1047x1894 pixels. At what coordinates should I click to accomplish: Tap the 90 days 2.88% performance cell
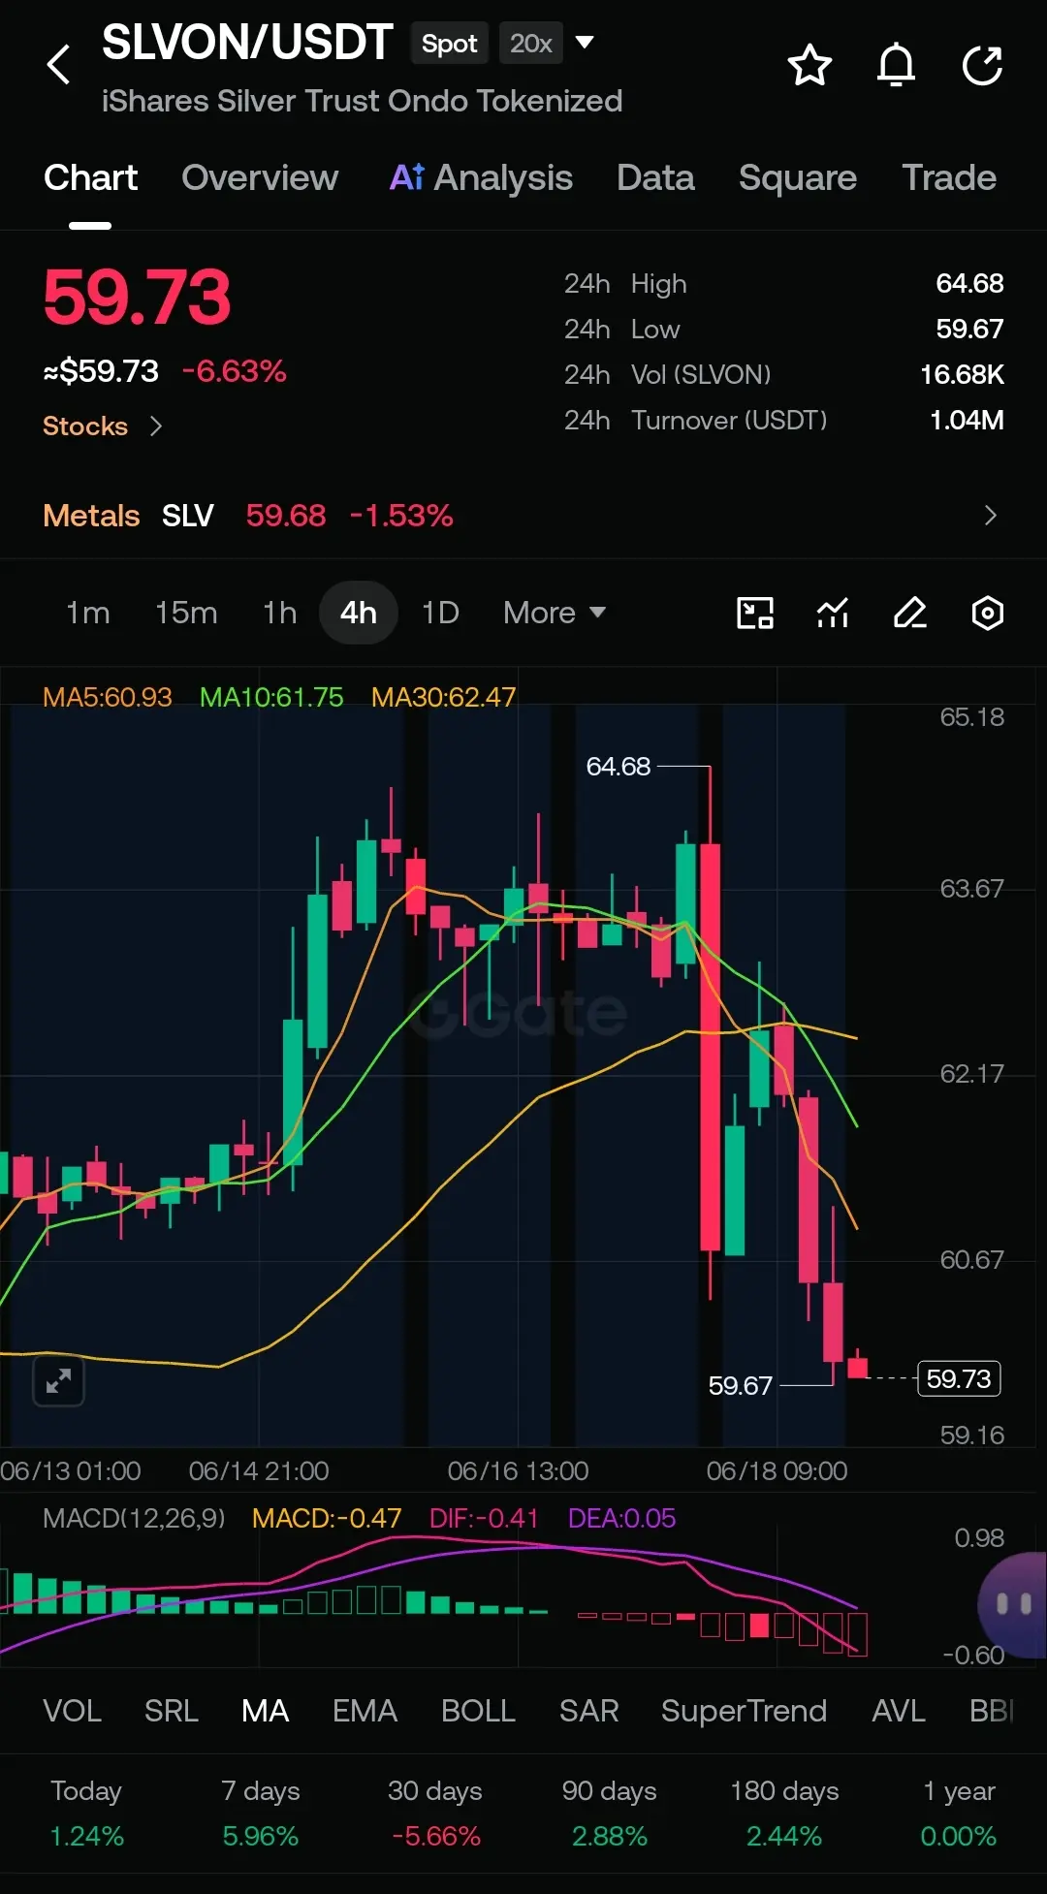click(610, 1813)
